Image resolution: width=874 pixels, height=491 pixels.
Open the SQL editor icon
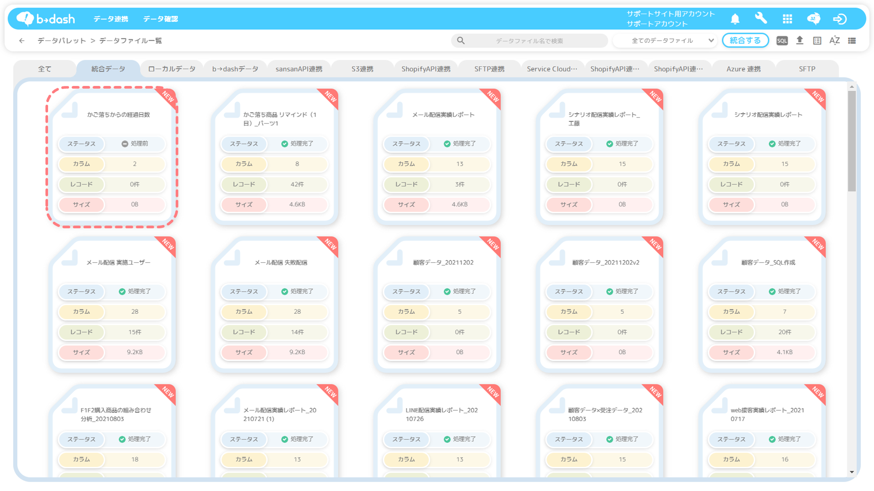pos(782,41)
